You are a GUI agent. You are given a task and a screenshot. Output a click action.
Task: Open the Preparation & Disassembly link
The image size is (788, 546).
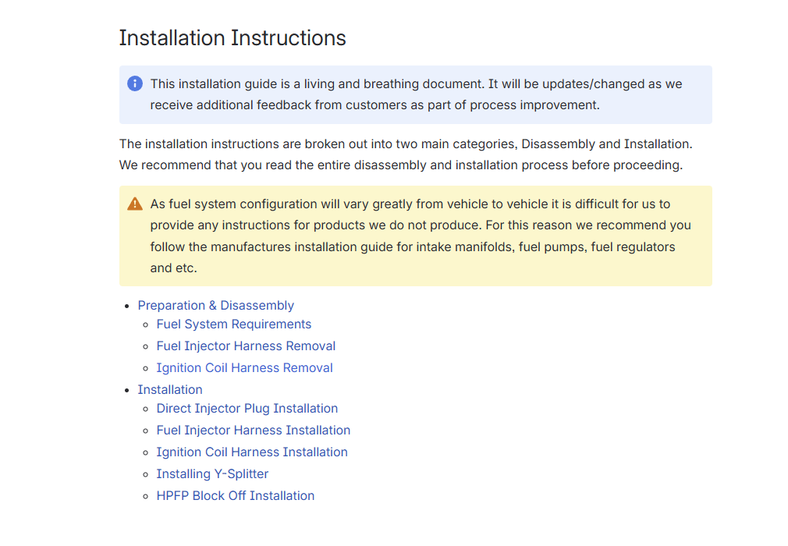[x=216, y=306]
